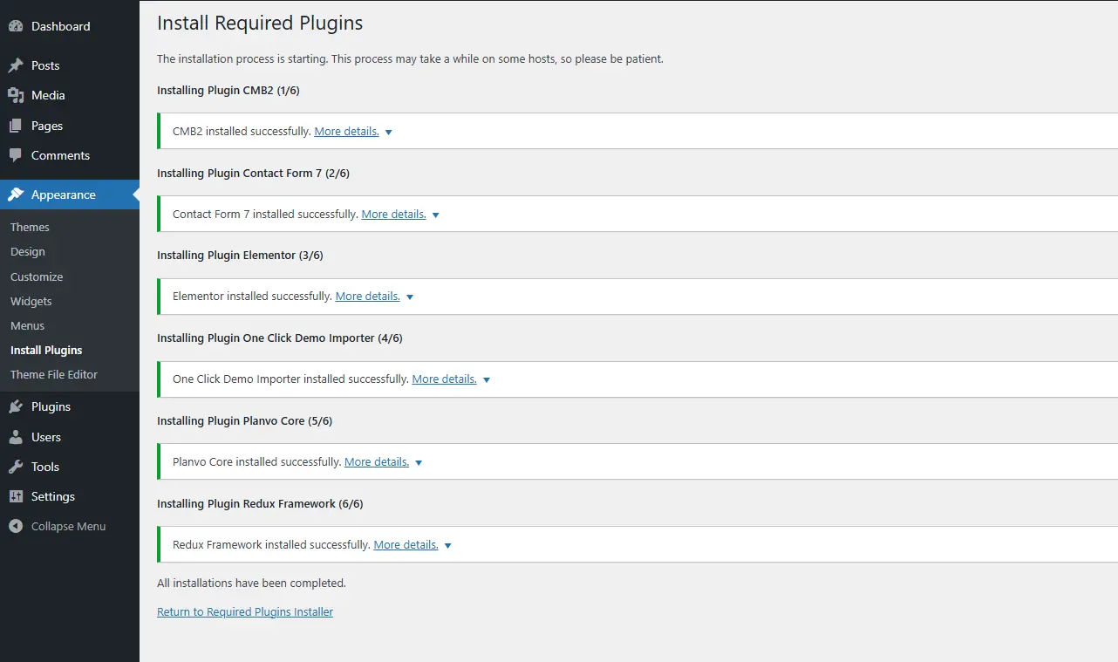Screen dimensions: 1118x662
Task: Click 'All installations have been completed.' text
Action: coord(251,584)
